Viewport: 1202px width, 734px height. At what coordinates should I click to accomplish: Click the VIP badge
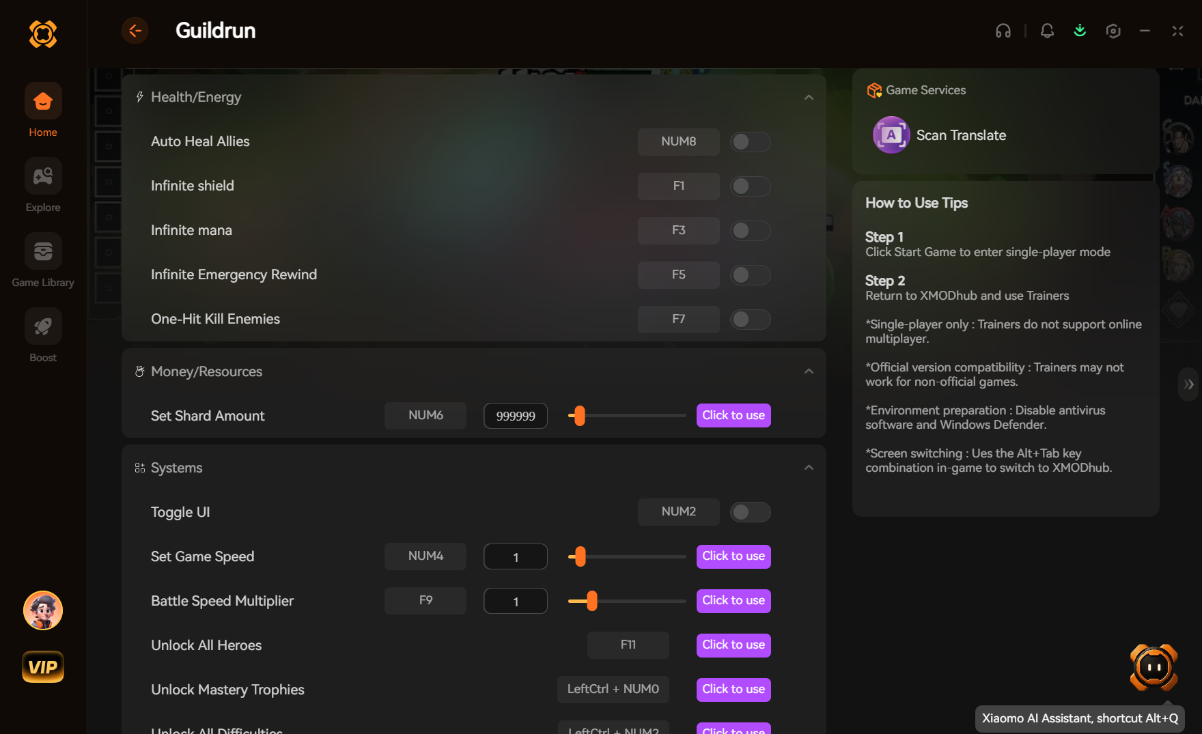point(43,667)
